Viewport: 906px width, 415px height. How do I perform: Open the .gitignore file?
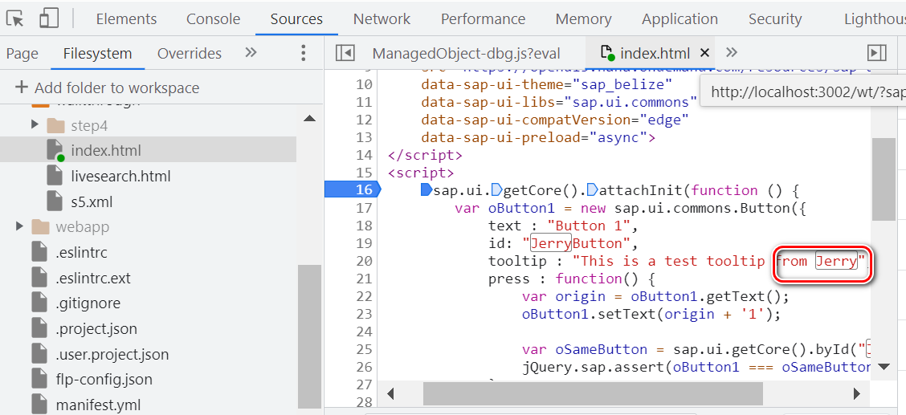[x=88, y=303]
